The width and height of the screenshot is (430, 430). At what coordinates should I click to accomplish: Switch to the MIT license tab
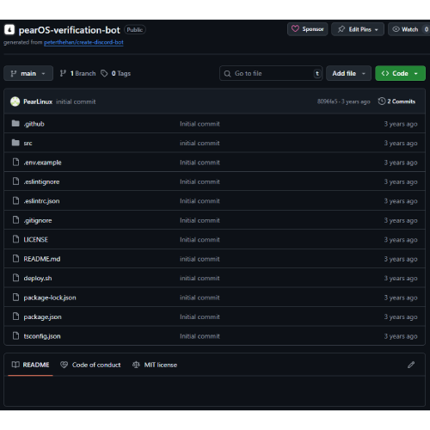155,365
